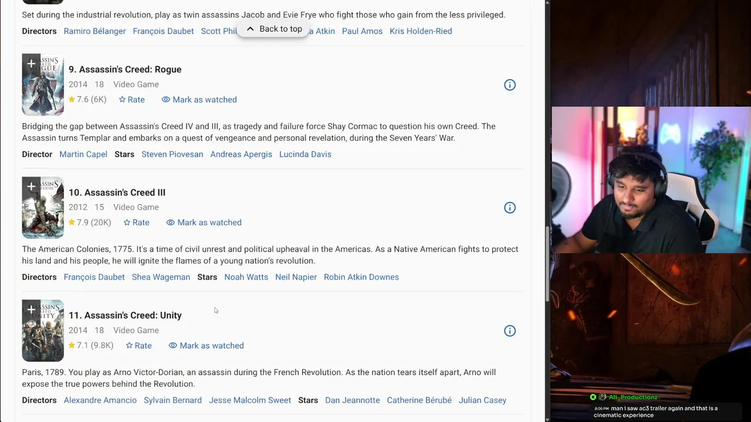Open info for Assassin's Creed III

[510, 208]
